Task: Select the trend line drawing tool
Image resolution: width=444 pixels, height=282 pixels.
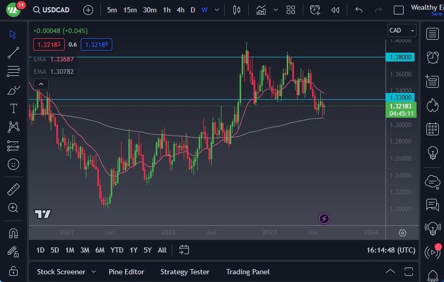Action: [x=13, y=52]
